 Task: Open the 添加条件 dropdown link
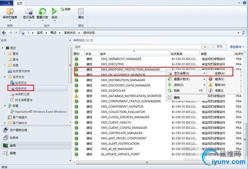(x=237, y=47)
